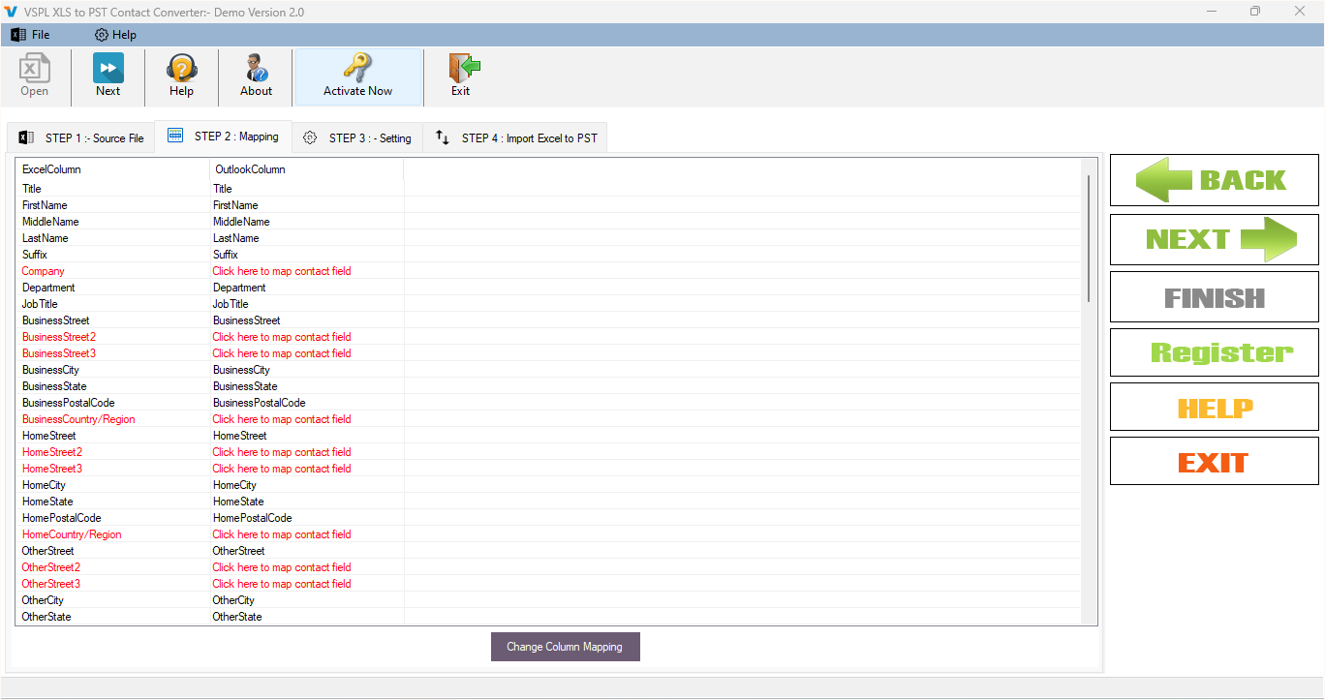The image size is (1325, 700).
Task: Select BusinessPostalCode in OutlookColumn
Action: click(260, 403)
